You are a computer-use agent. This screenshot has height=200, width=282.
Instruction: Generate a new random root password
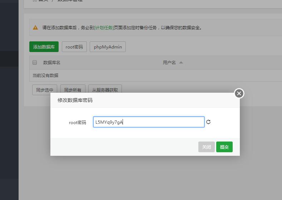point(208,122)
